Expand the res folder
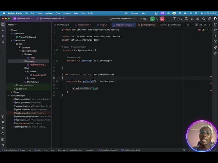The image size is (218, 163). pos(12,92)
